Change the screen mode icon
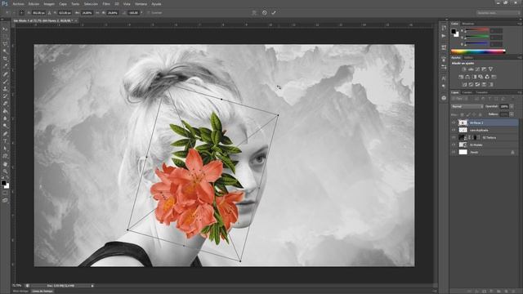The width and height of the screenshot is (523, 294). coord(5,200)
